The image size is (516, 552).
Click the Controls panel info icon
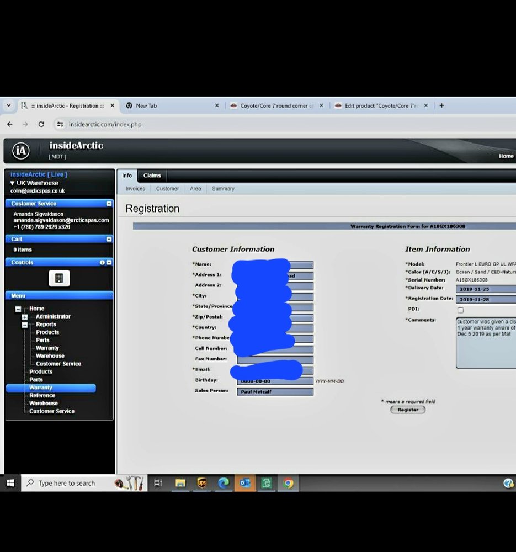[102, 263]
